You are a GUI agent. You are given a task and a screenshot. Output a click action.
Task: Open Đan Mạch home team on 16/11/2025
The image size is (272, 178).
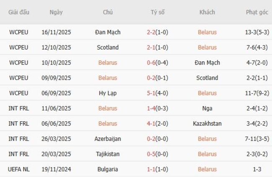click(x=108, y=32)
